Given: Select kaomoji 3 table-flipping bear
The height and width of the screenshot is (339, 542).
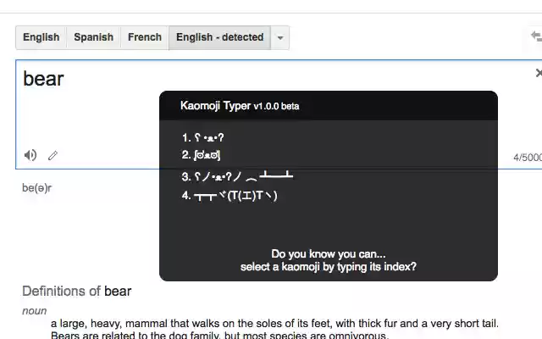Looking at the screenshot, I should (x=237, y=176).
